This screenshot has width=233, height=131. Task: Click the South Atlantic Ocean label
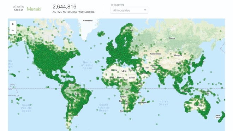click(x=103, y=108)
